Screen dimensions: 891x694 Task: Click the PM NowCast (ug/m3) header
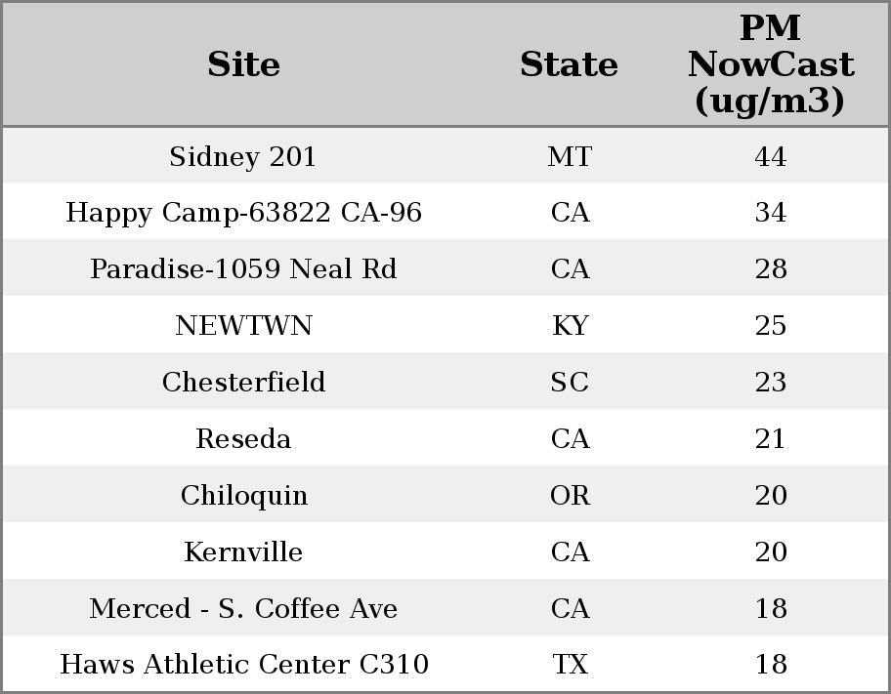pos(770,64)
